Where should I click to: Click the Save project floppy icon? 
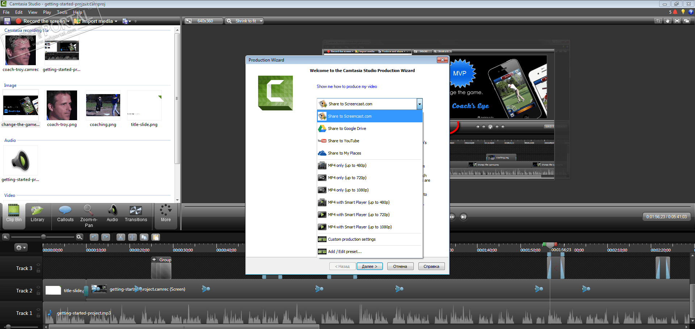coord(7,21)
